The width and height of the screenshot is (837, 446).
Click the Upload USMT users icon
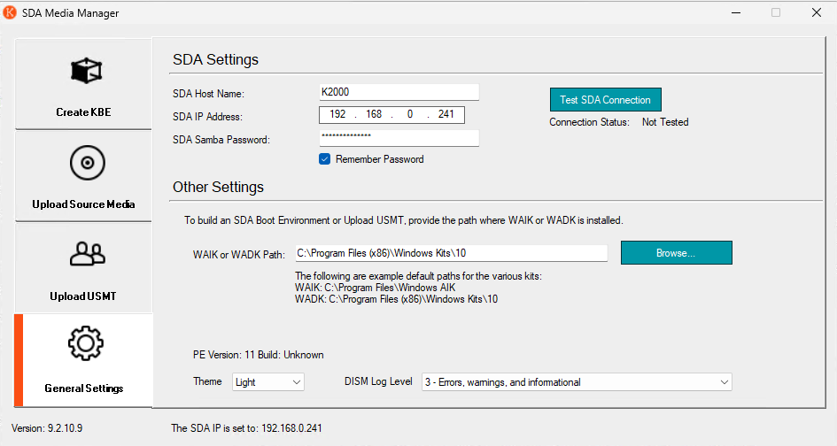point(86,255)
